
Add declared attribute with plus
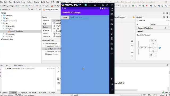coord(165,28)
